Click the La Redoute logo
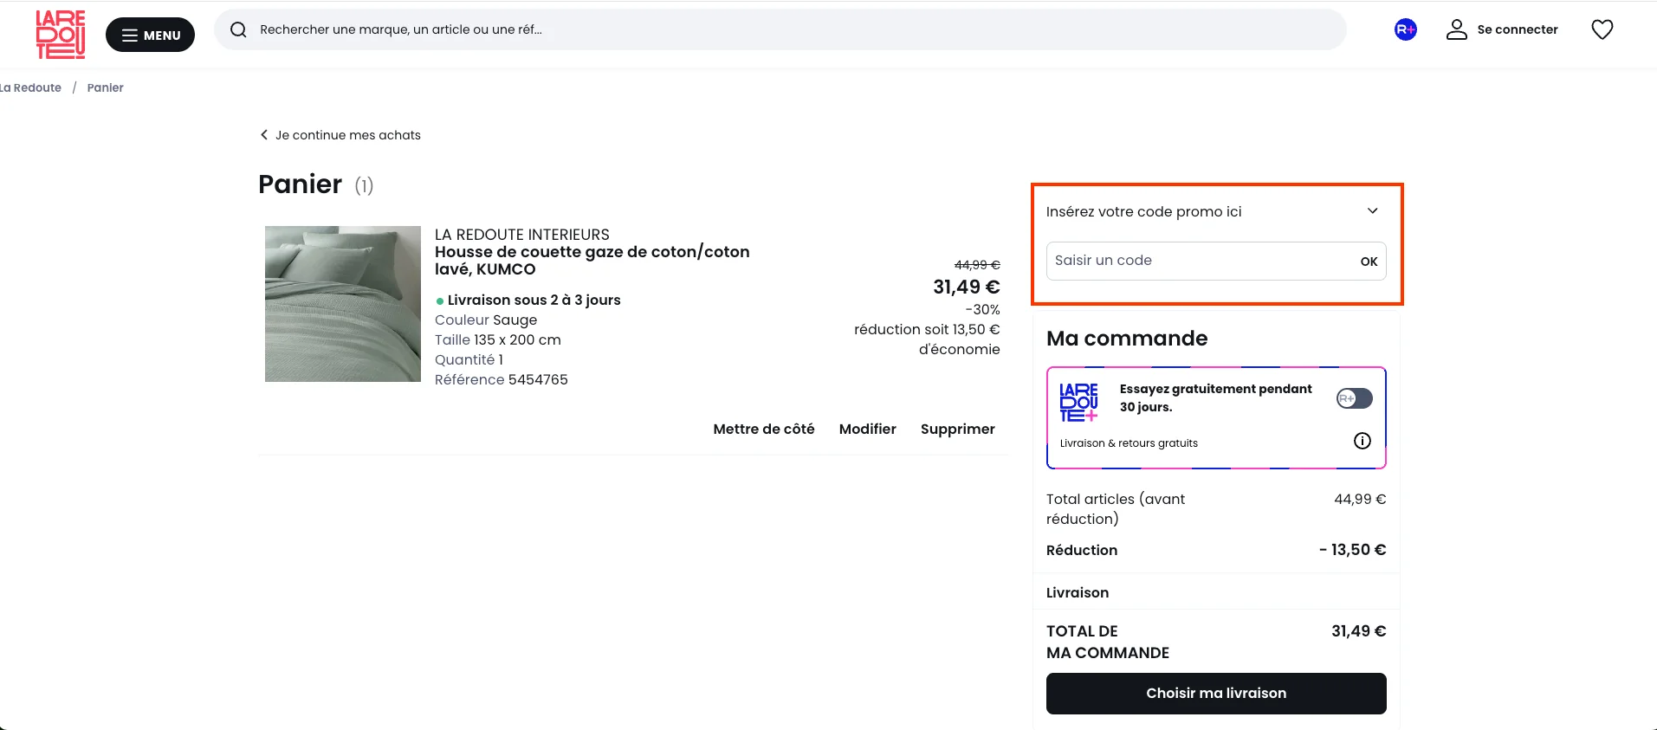The height and width of the screenshot is (730, 1657). tap(61, 35)
